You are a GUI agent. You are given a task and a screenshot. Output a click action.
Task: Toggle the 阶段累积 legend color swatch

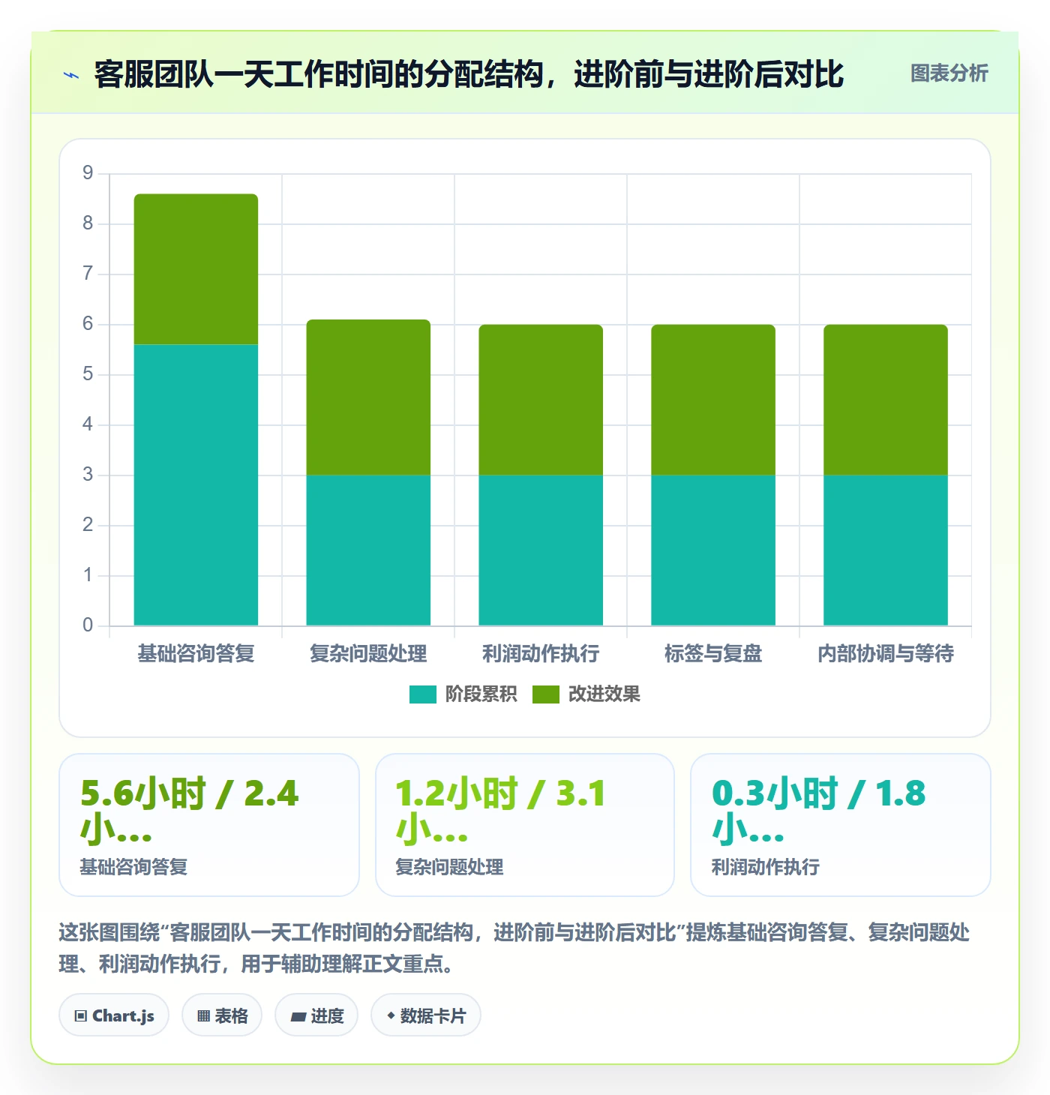(x=422, y=694)
